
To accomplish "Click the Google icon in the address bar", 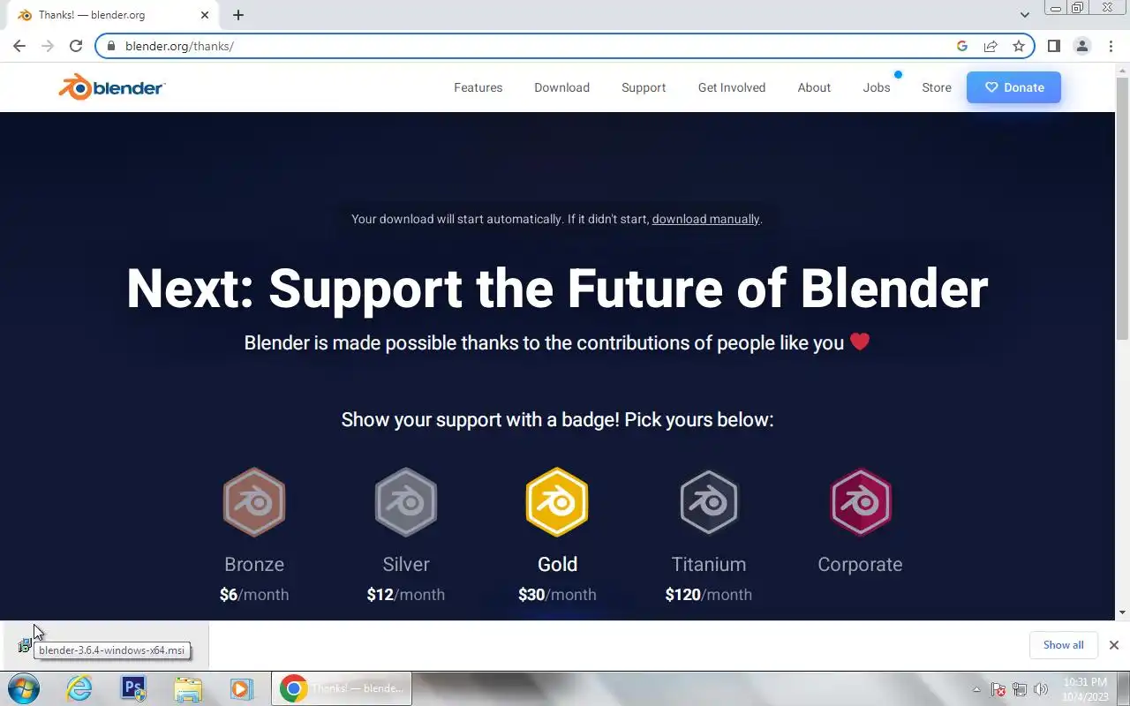I will [x=962, y=46].
